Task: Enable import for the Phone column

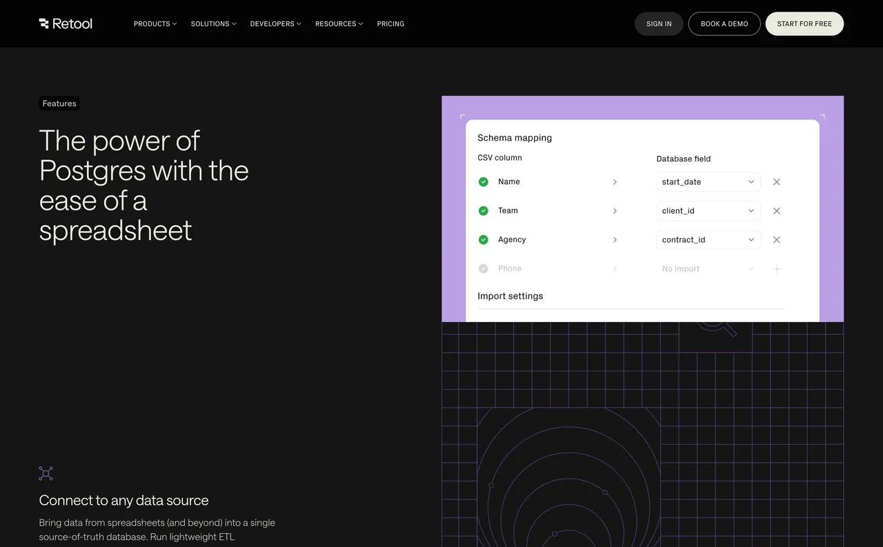Action: click(483, 268)
